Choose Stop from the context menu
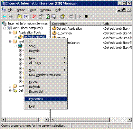 [x=46, y=46]
